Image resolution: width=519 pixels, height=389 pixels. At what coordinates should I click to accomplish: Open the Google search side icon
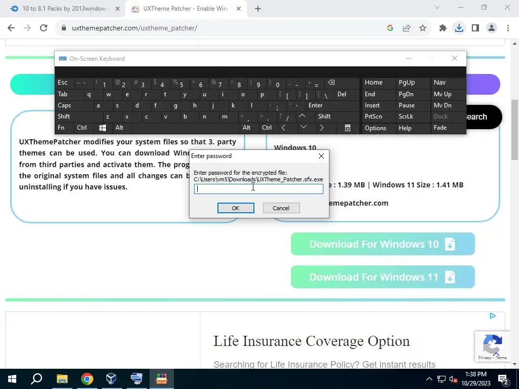[x=390, y=28]
